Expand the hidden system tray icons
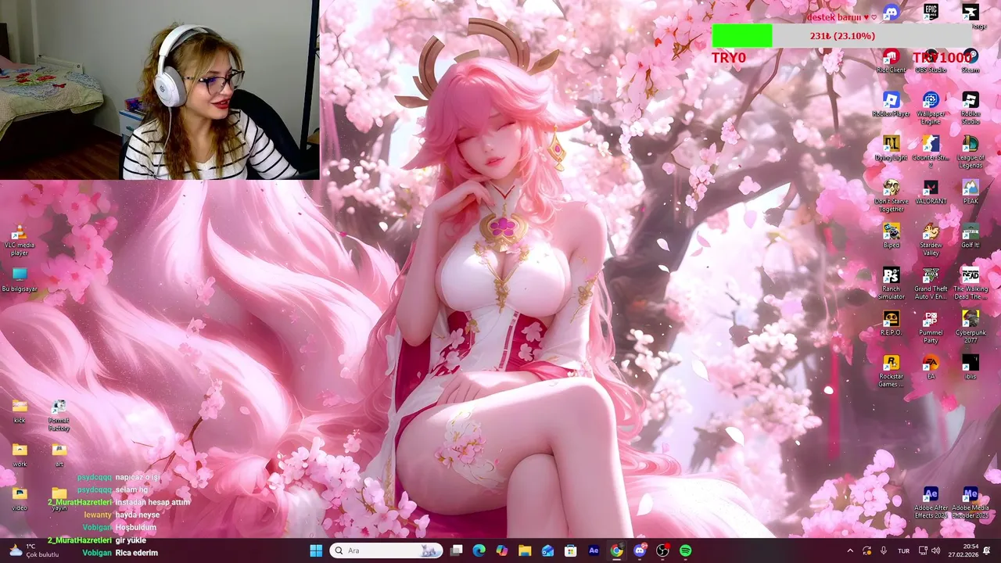 tap(850, 550)
